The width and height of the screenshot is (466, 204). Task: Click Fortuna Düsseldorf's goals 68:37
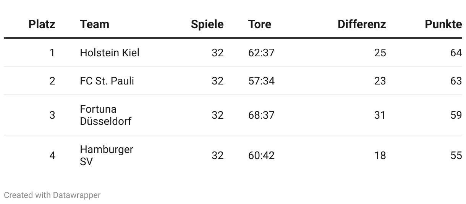click(261, 115)
